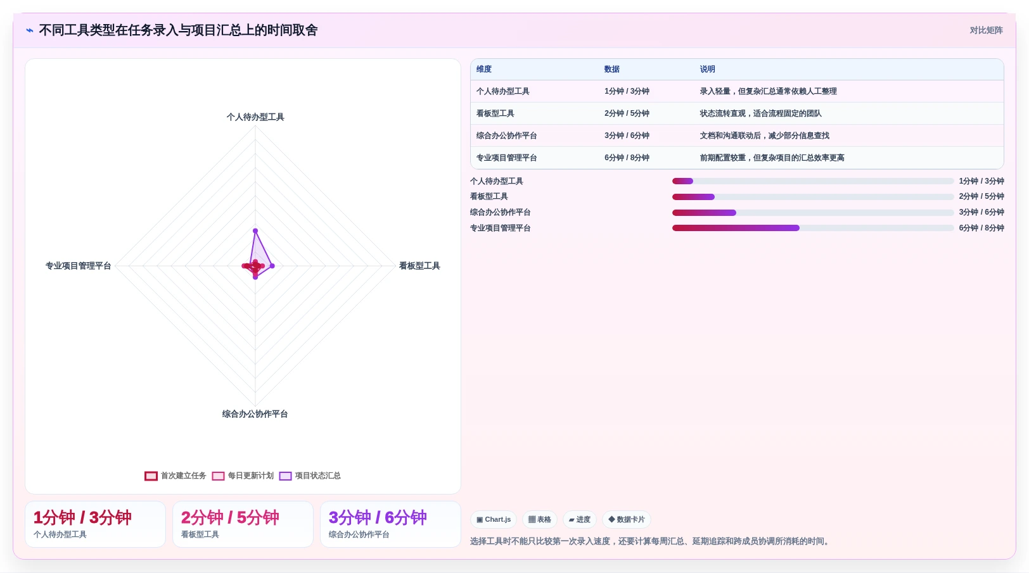
Task: Click the page title 不同工具类型在任务录入与项目汇总上的时间取舍
Action: (178, 30)
